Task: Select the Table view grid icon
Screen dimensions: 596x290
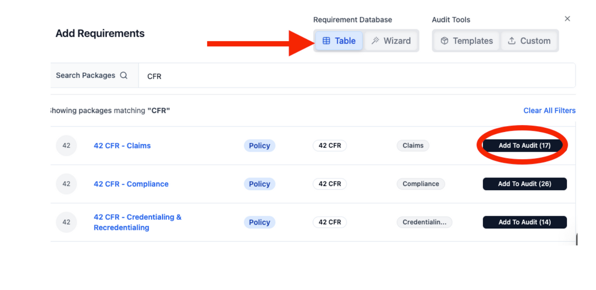Action: click(326, 41)
